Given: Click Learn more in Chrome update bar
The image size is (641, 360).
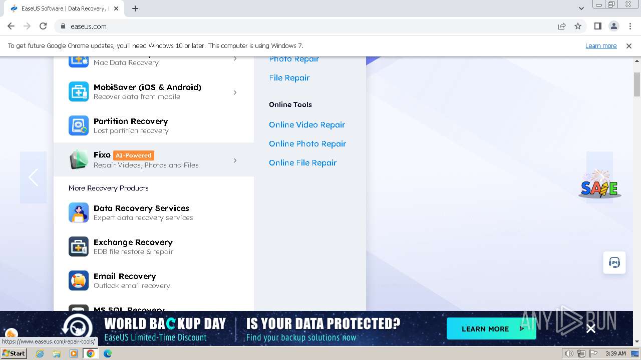Looking at the screenshot, I should coord(601,45).
